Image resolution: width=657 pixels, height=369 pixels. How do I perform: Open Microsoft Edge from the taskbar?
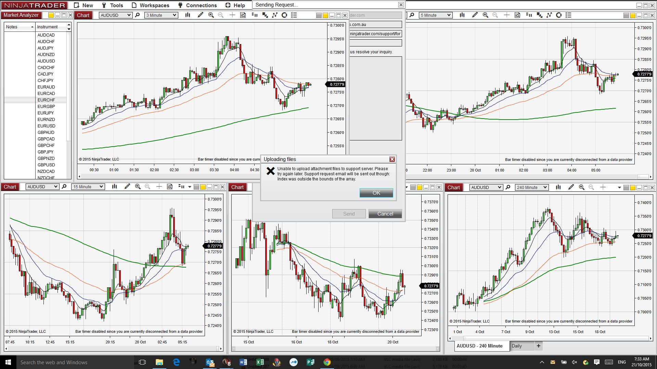(176, 362)
